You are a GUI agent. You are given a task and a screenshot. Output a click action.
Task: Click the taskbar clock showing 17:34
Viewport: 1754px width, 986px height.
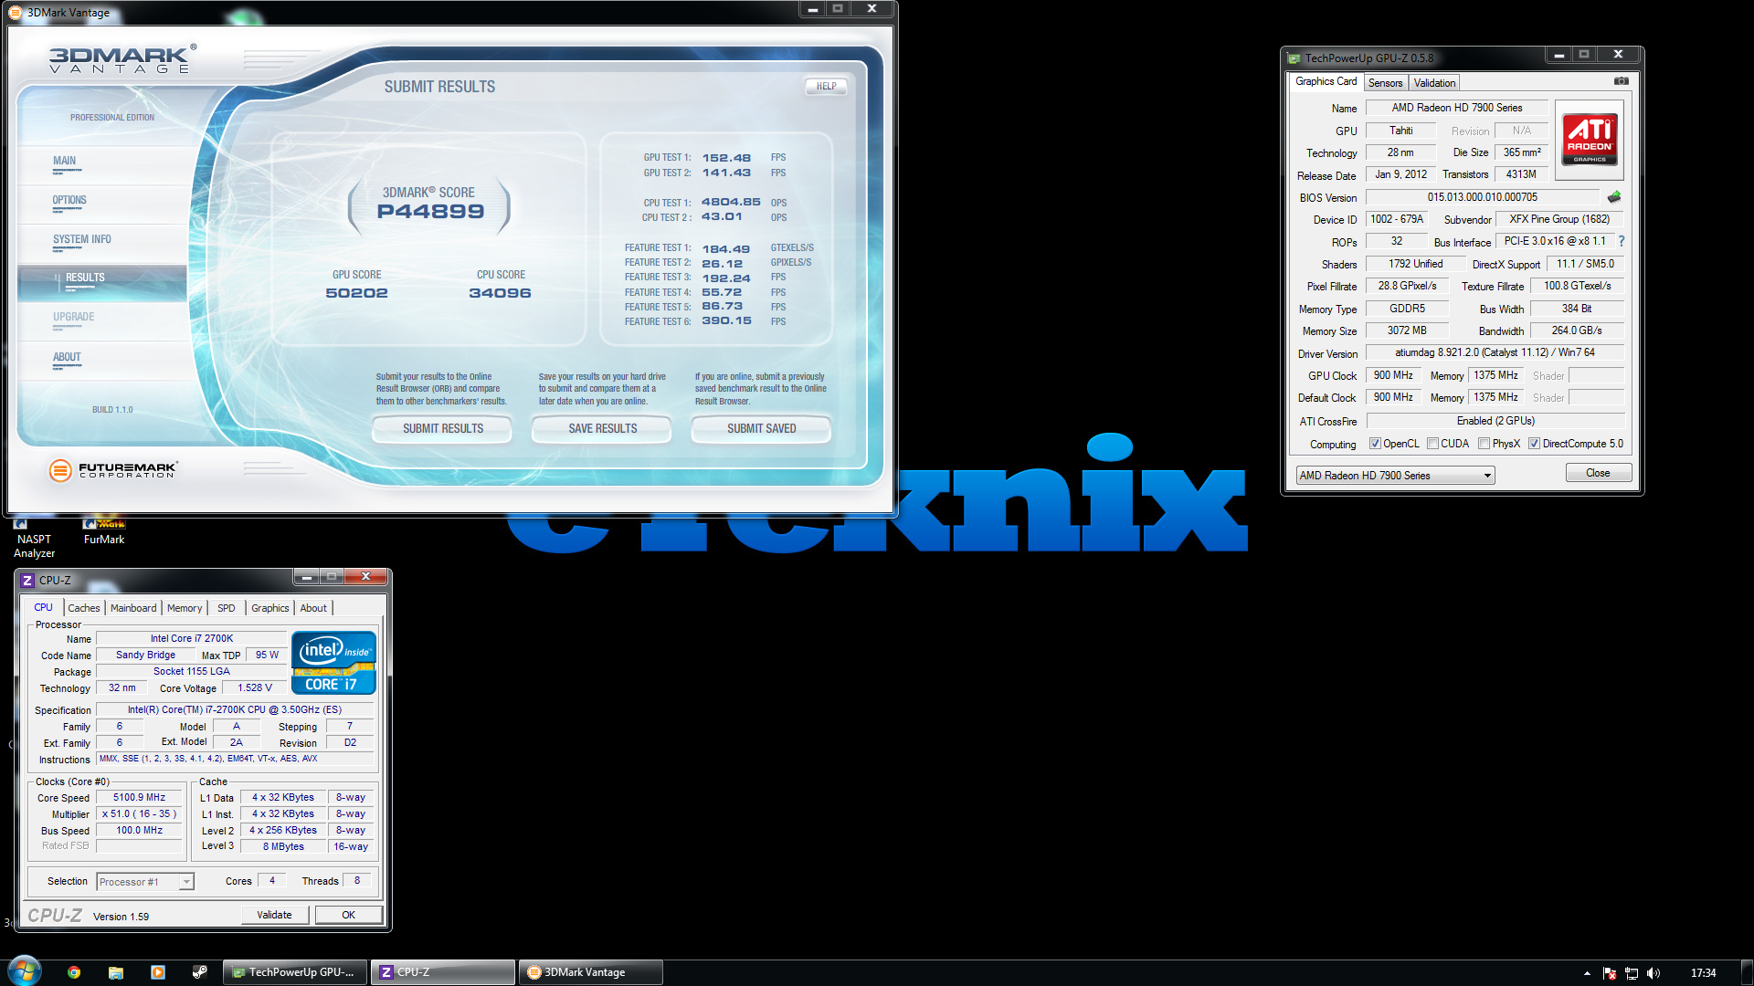1703,973
